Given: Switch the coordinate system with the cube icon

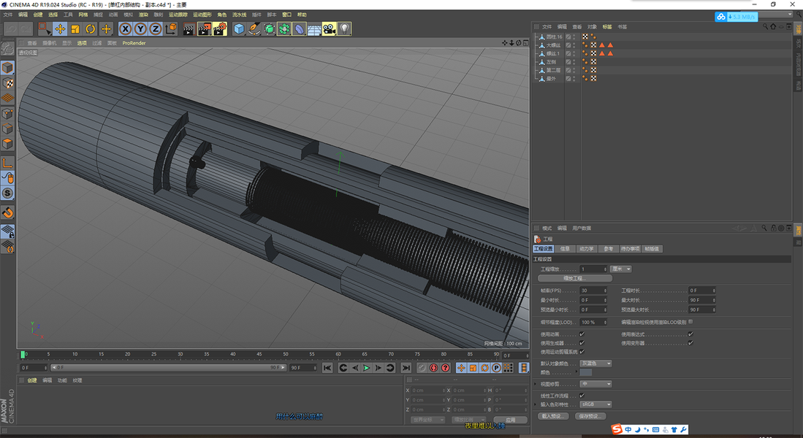Looking at the screenshot, I should pos(171,29).
